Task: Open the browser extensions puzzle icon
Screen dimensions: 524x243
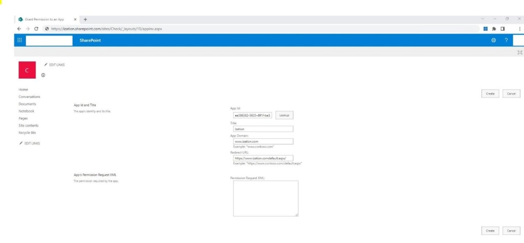Action: pyautogui.click(x=494, y=29)
